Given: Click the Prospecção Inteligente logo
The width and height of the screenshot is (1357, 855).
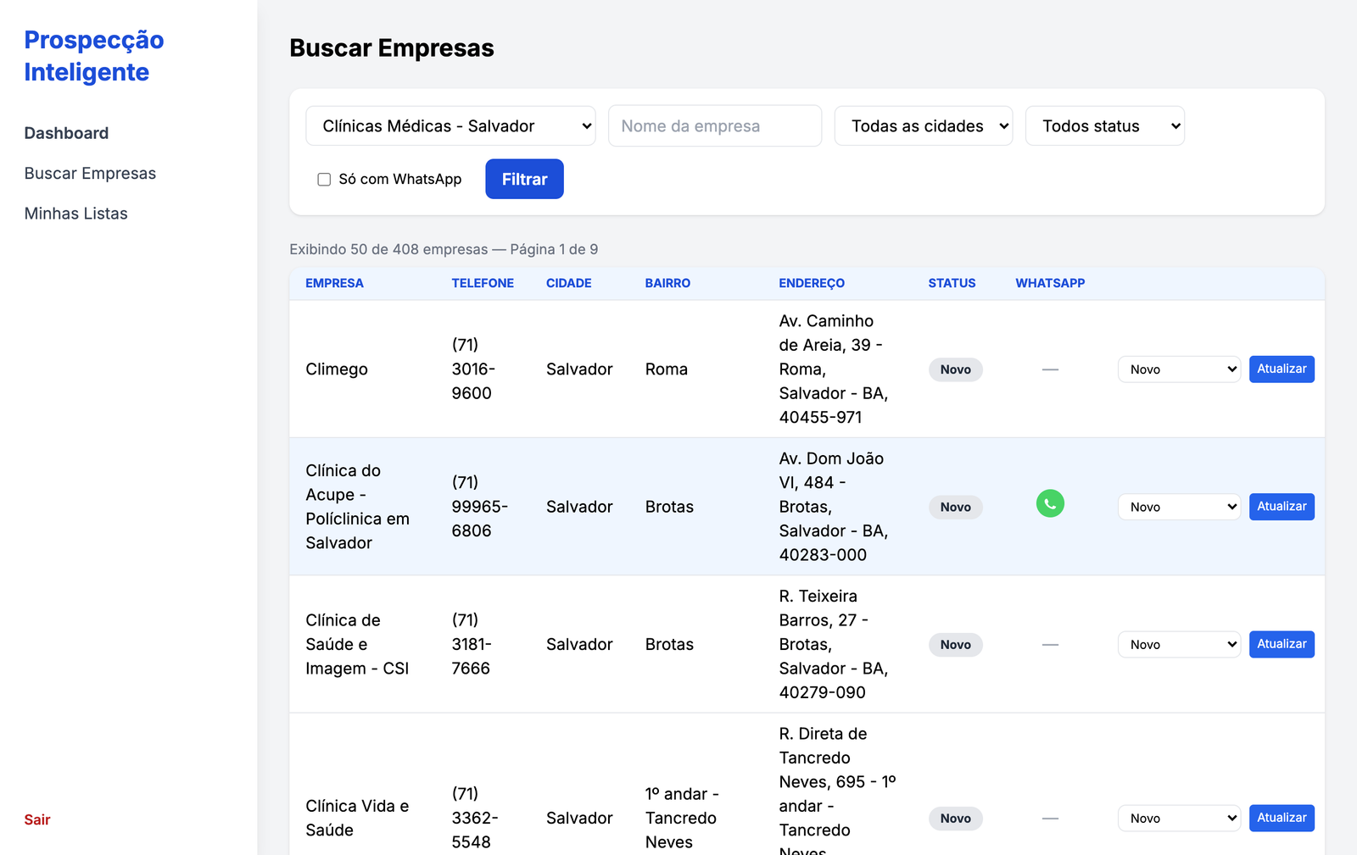Looking at the screenshot, I should coord(93,55).
